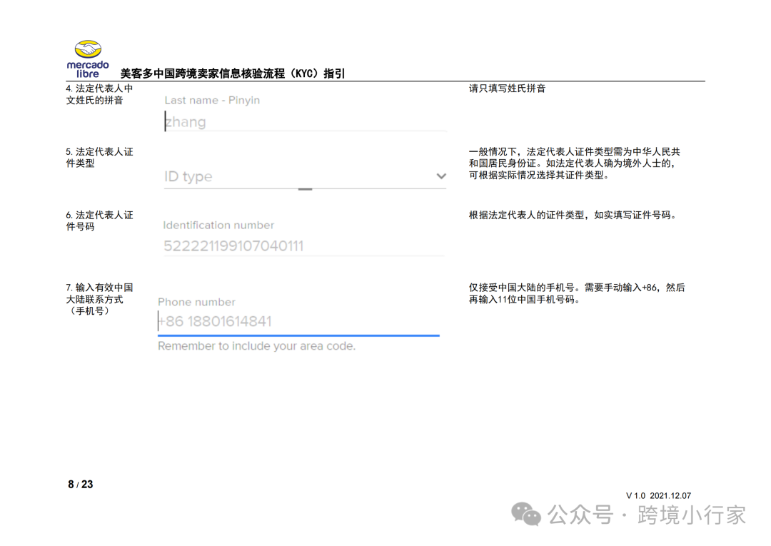
Task: Click the yellow oval logo above mercado text
Action: [x=87, y=49]
